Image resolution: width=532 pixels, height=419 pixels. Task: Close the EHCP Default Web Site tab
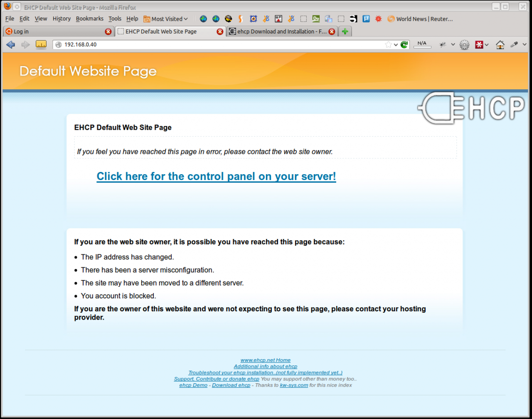[220, 32]
